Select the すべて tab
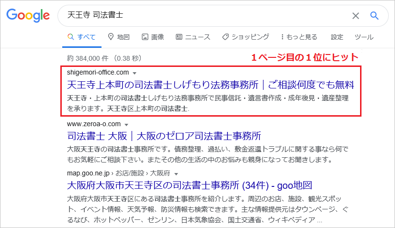This screenshot has width=395, height=228. pyautogui.click(x=81, y=37)
